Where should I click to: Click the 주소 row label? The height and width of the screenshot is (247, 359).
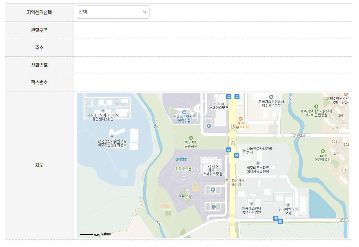coord(39,48)
